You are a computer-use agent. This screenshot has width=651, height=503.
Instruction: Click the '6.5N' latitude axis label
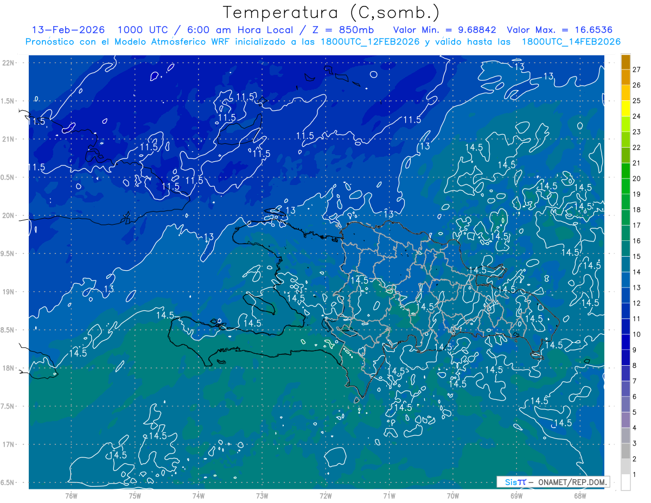[8, 482]
